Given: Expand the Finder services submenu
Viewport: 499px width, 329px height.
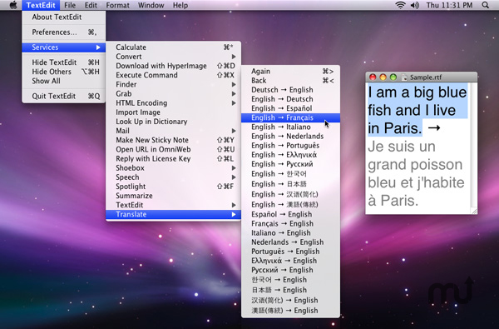Looking at the screenshot, I should click(174, 84).
